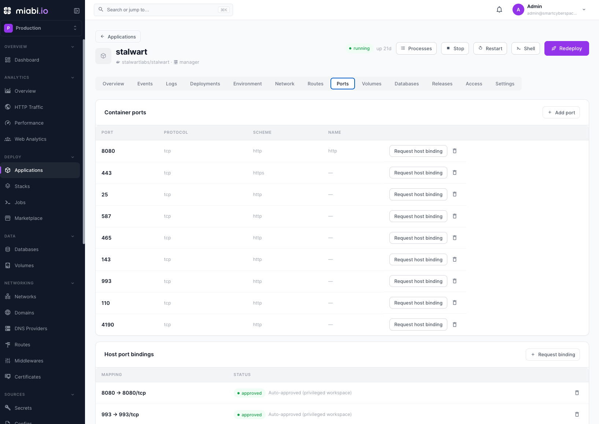Image resolution: width=599 pixels, height=424 pixels.
Task: Click Request binding in Host port bindings
Action: coord(553,354)
